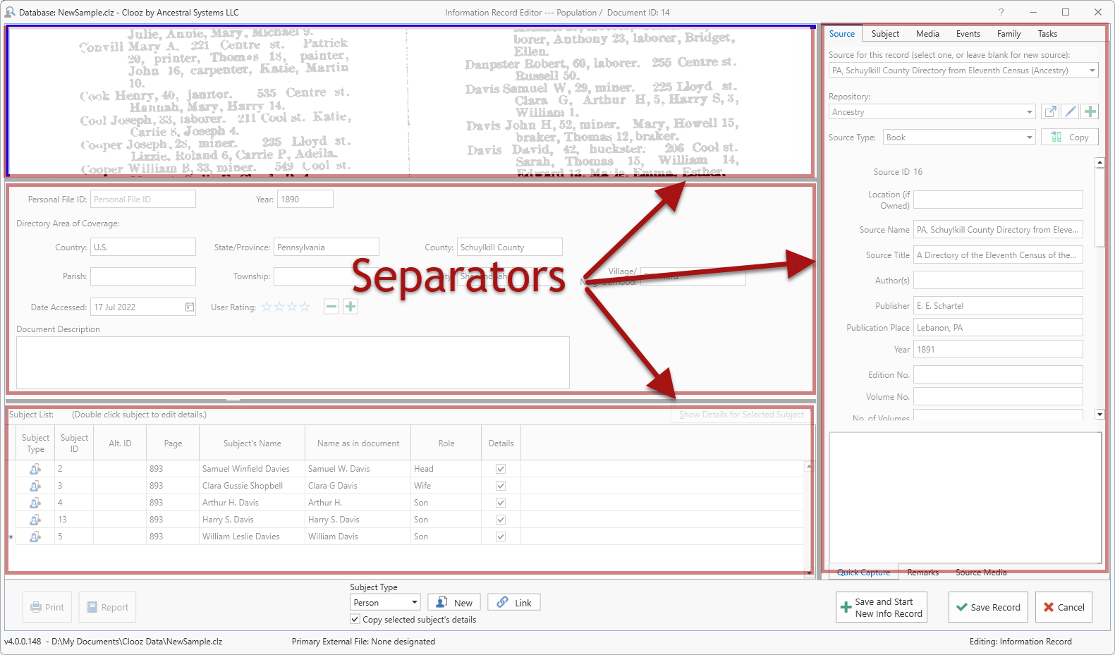Toggle details checkbox for Arthur H.
Image resolution: width=1115 pixels, height=655 pixels.
(501, 503)
